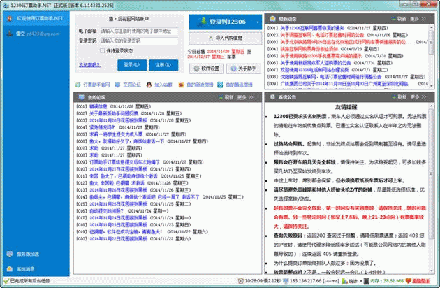Click the penguin icon for 加入QQ群
This screenshot has height=288, width=440.
click(149, 85)
